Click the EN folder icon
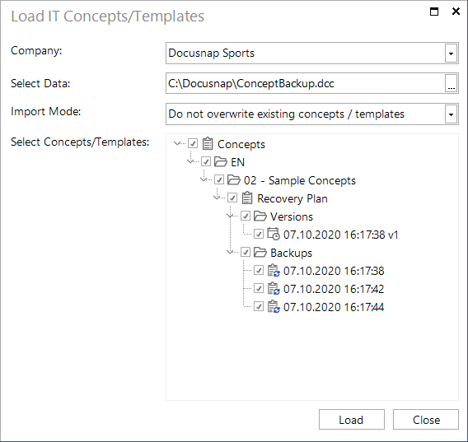Viewport: 468px width, 442px height. tap(221, 161)
